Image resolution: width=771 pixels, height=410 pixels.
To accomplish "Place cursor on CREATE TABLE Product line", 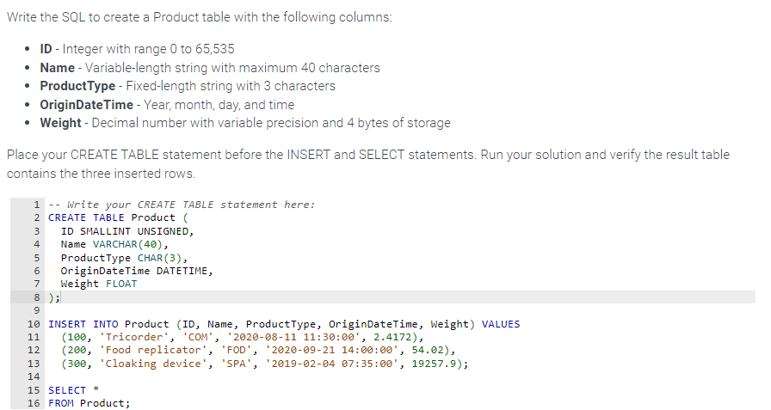I will (112, 217).
